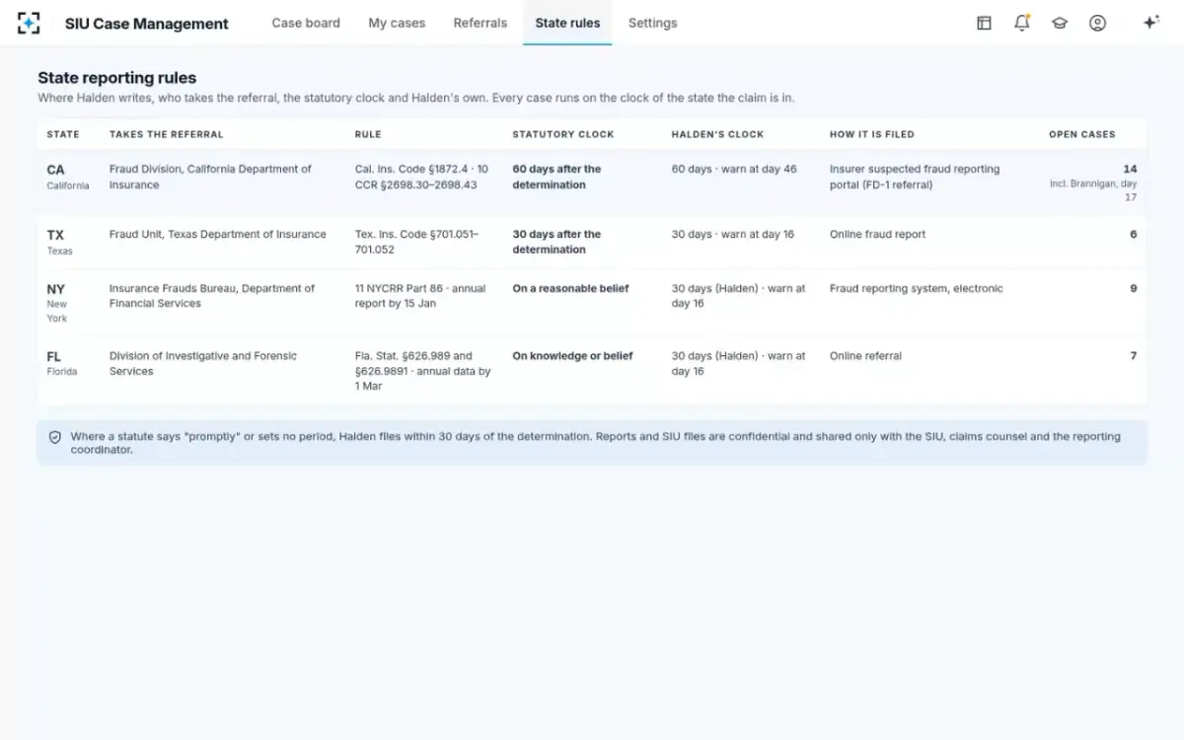
Task: Click 'Insurance Frauds Bureau, Department of Financial Services'
Action: tap(212, 296)
